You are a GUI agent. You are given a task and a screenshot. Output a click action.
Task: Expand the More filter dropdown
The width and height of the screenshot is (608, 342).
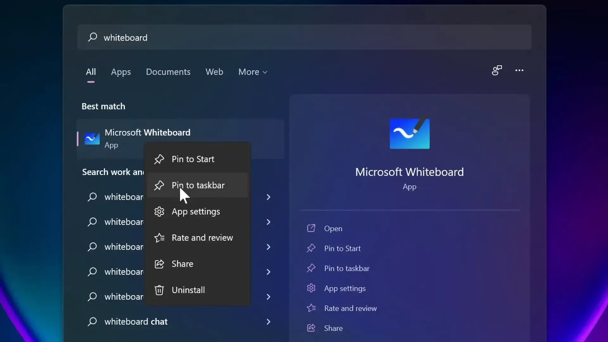[x=253, y=72]
